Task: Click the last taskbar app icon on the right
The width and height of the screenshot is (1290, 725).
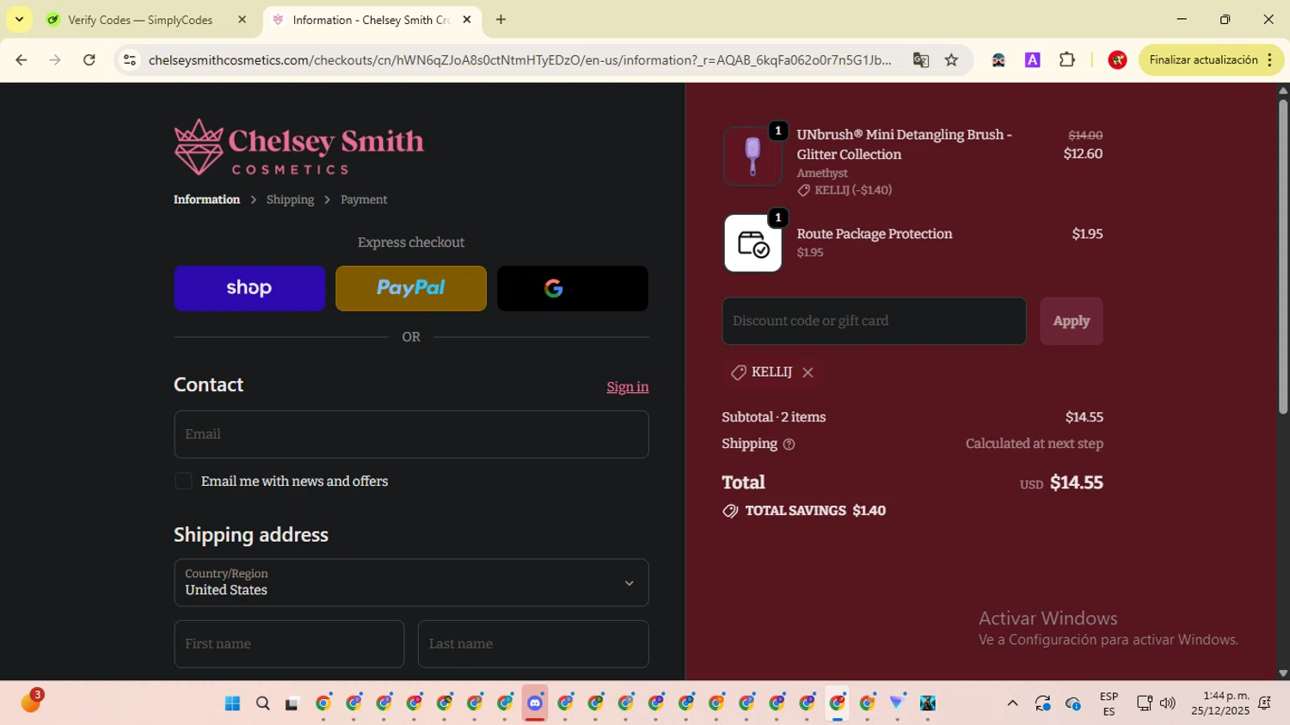Action: click(928, 703)
